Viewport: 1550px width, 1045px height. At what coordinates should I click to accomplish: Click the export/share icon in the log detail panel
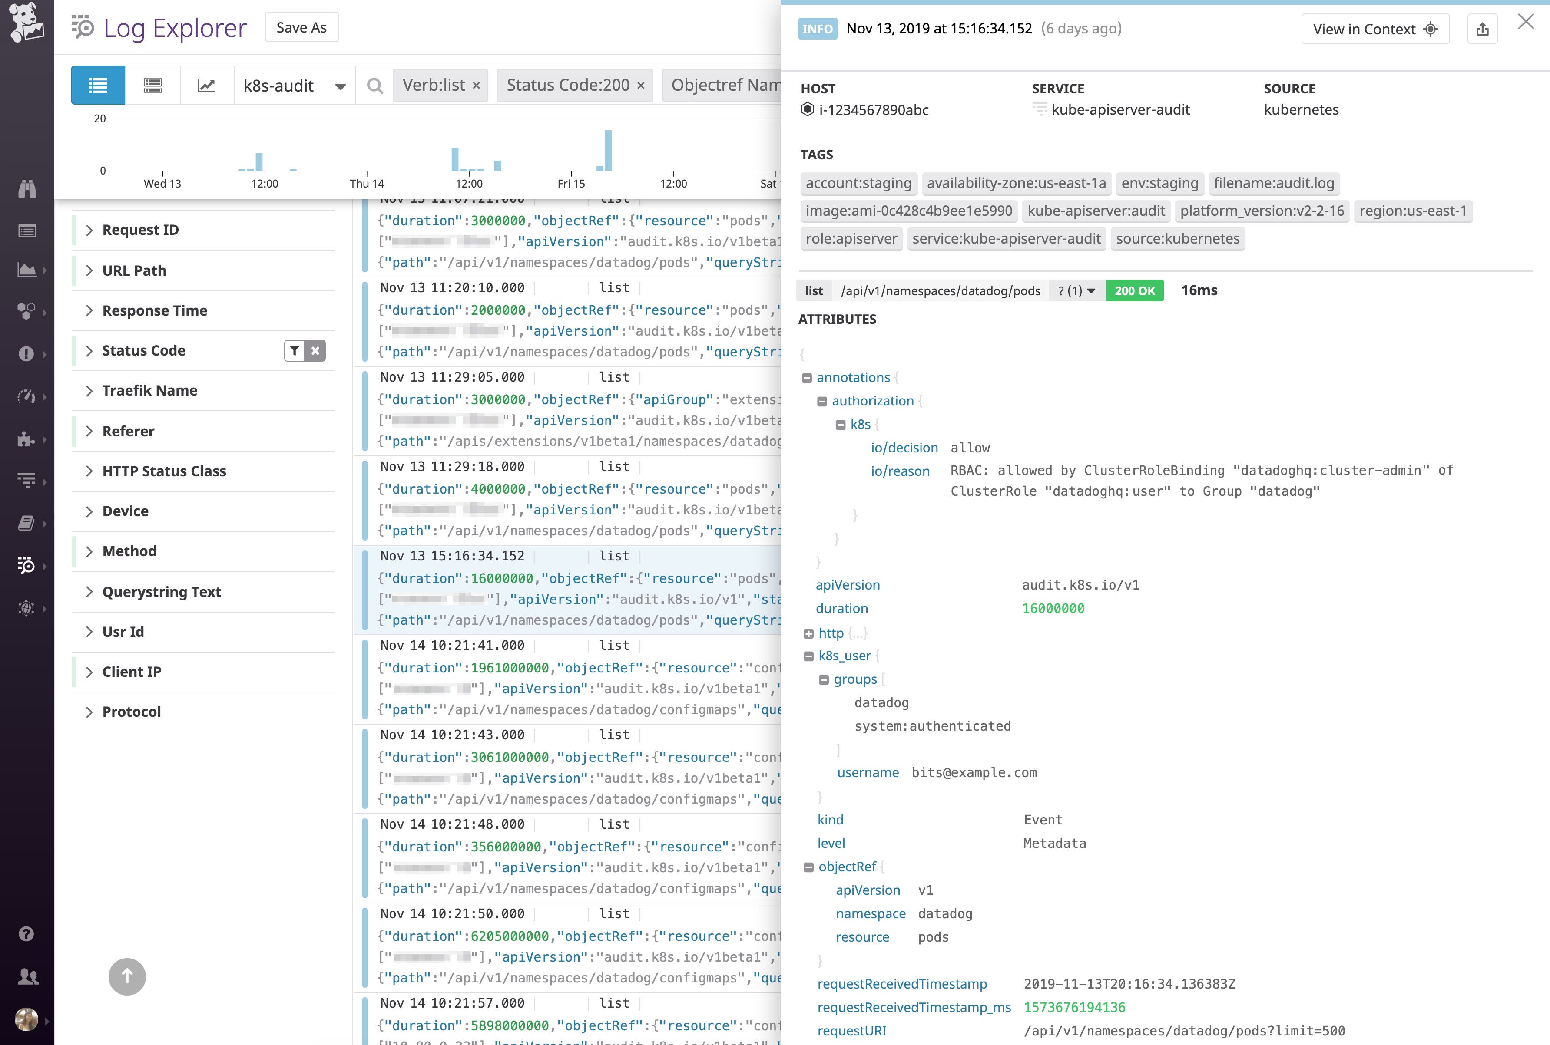(1483, 29)
